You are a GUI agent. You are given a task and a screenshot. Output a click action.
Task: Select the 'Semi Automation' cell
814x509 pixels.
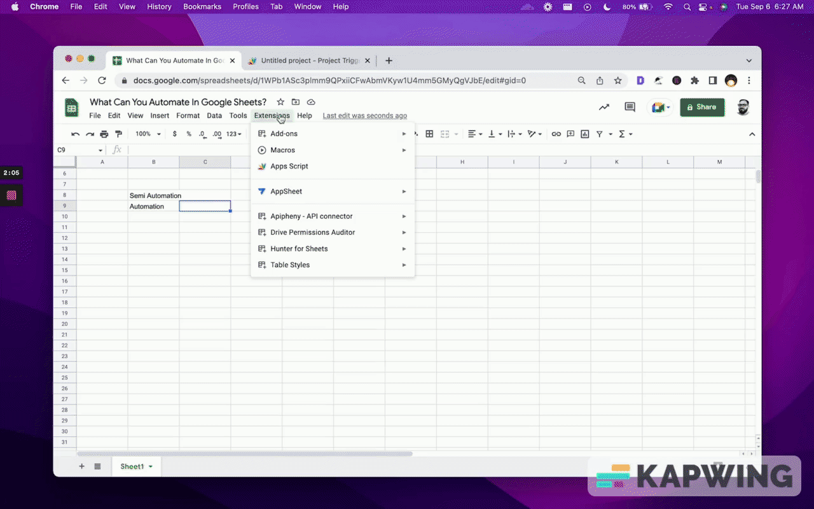153,195
